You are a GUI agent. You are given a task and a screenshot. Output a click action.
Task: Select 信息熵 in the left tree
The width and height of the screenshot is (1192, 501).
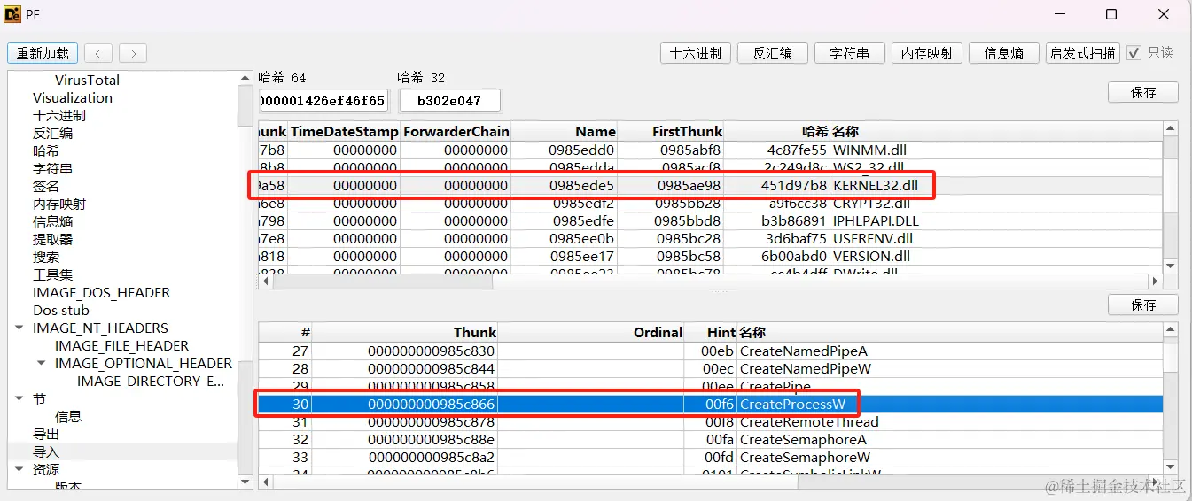click(52, 221)
